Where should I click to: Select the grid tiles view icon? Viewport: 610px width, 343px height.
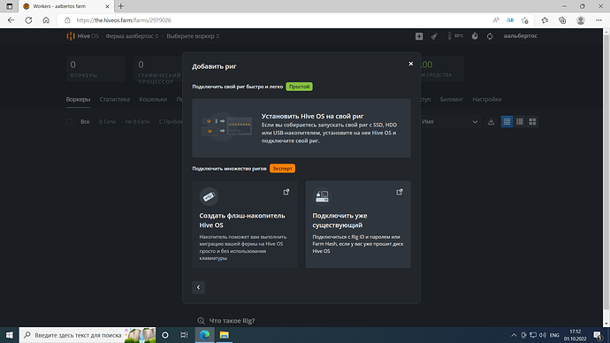point(532,122)
